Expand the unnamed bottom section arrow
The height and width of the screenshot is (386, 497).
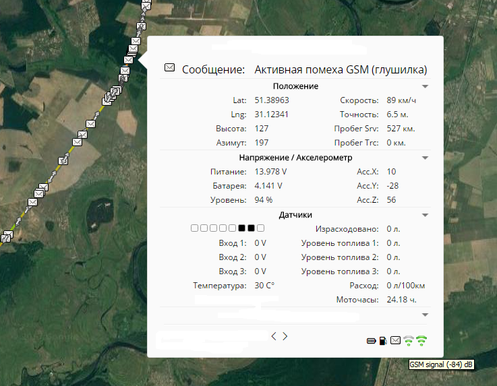tap(425, 315)
